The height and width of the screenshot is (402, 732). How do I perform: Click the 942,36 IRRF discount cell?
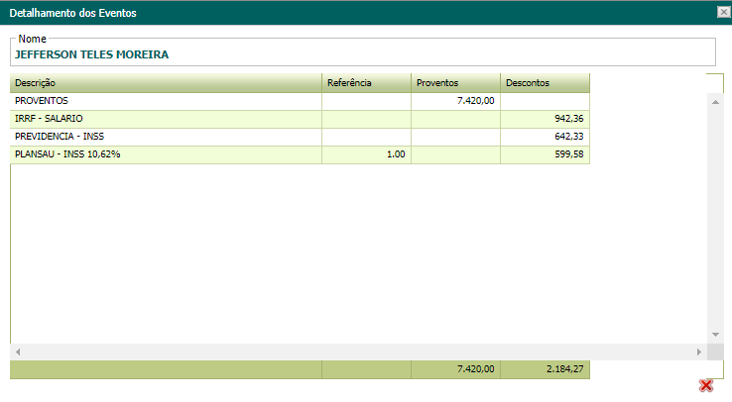[x=545, y=119]
